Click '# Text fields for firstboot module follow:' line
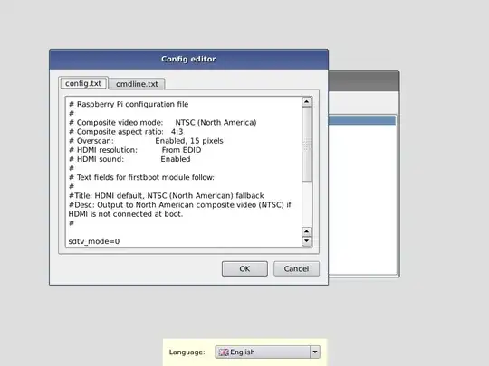This screenshot has height=366, width=489. (x=141, y=177)
